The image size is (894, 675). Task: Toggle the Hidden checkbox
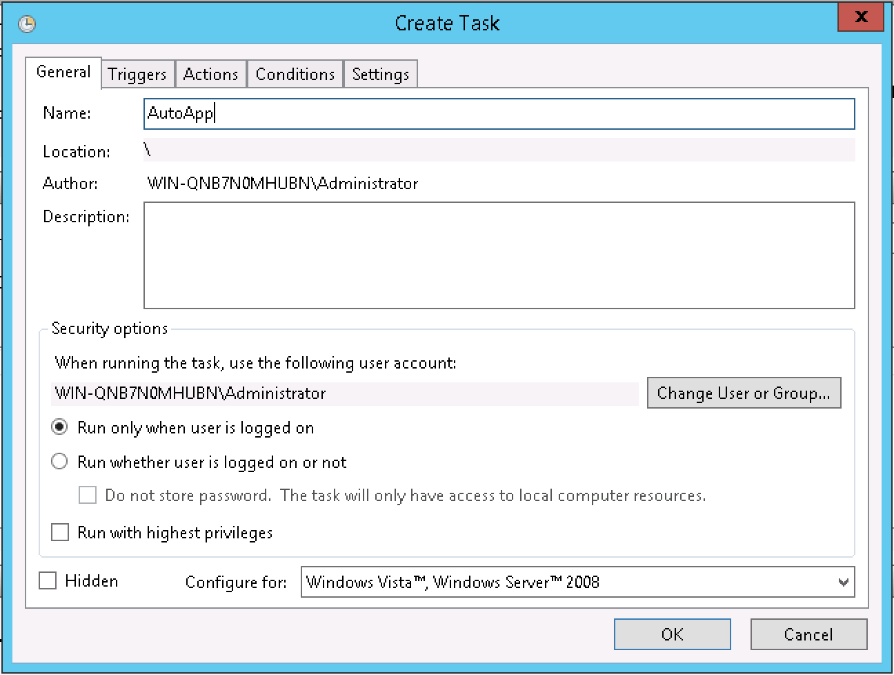(x=48, y=581)
